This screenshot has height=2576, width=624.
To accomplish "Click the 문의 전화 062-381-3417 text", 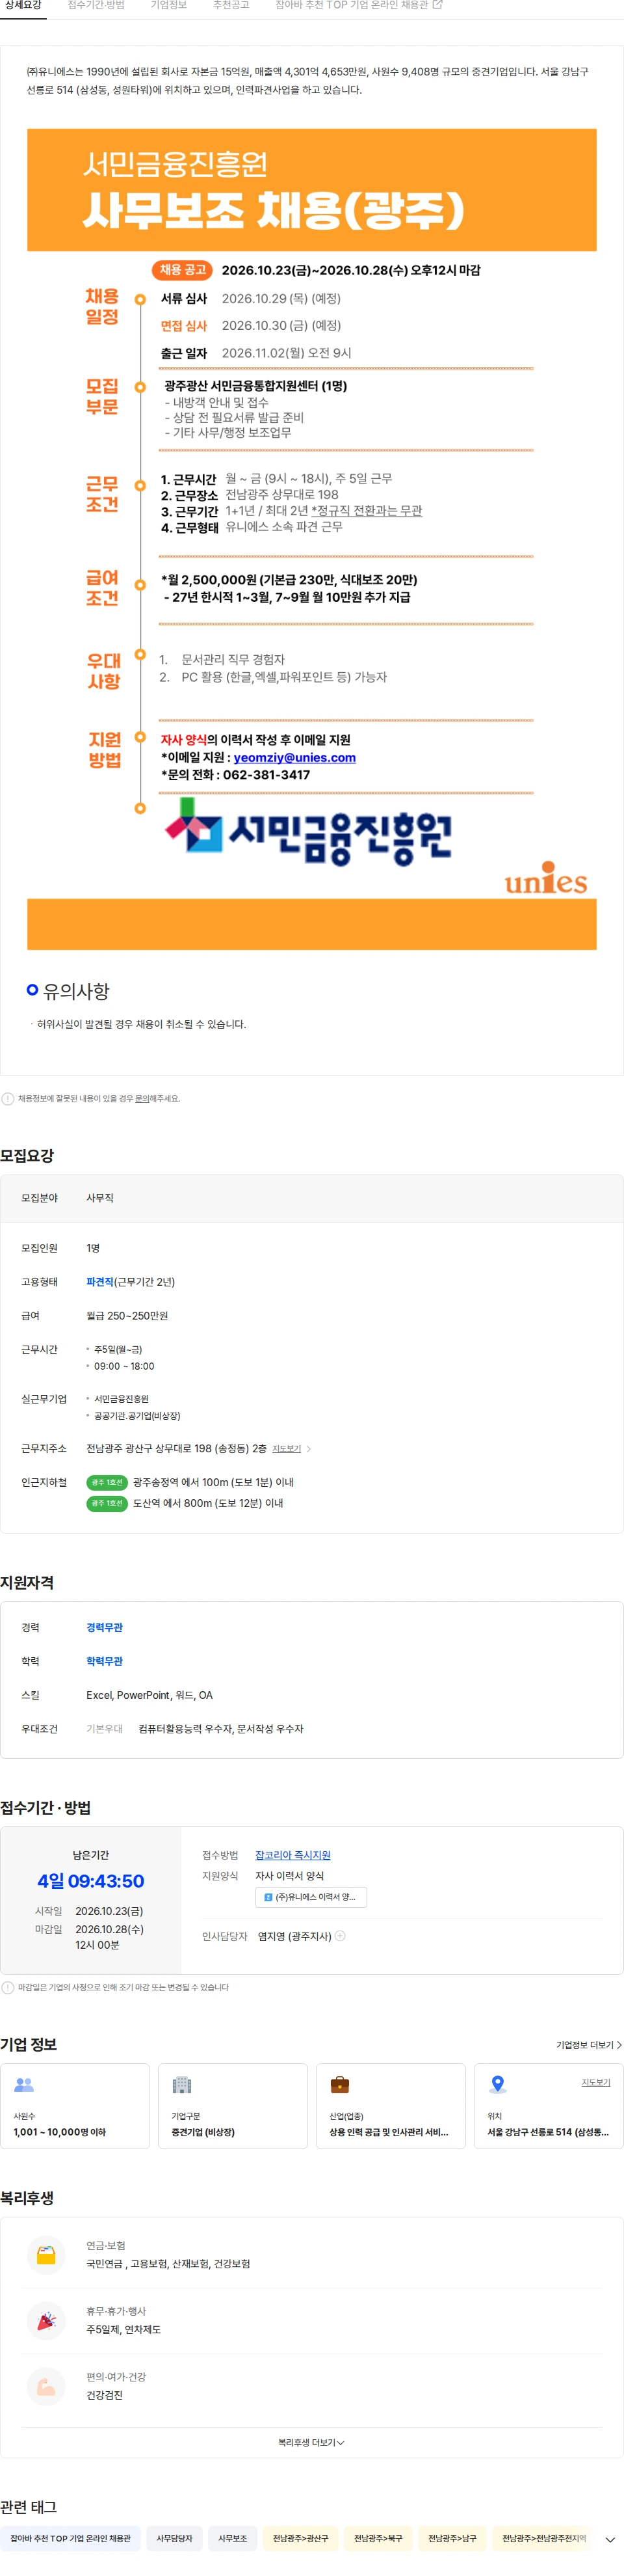I will (x=235, y=775).
